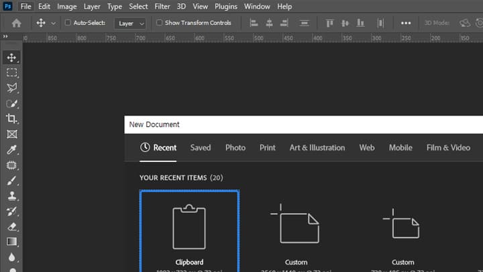The image size is (483, 272).
Task: Expand the tool preset picker arrow
Action: coord(53,23)
